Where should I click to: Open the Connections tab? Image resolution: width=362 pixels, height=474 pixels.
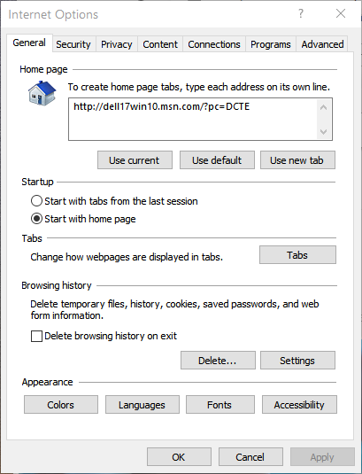214,44
